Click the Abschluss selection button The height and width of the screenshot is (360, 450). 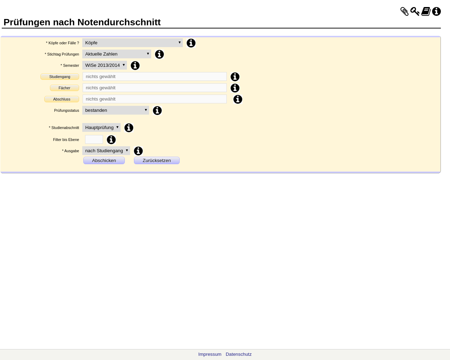(62, 99)
